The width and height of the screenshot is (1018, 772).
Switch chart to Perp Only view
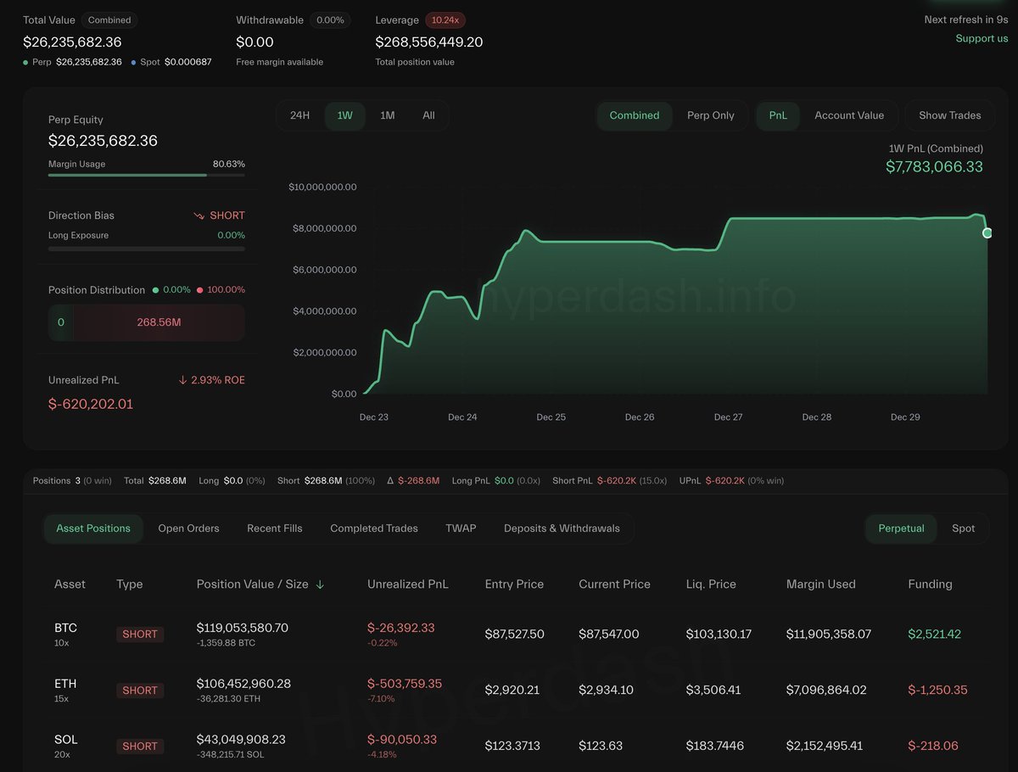tap(710, 115)
